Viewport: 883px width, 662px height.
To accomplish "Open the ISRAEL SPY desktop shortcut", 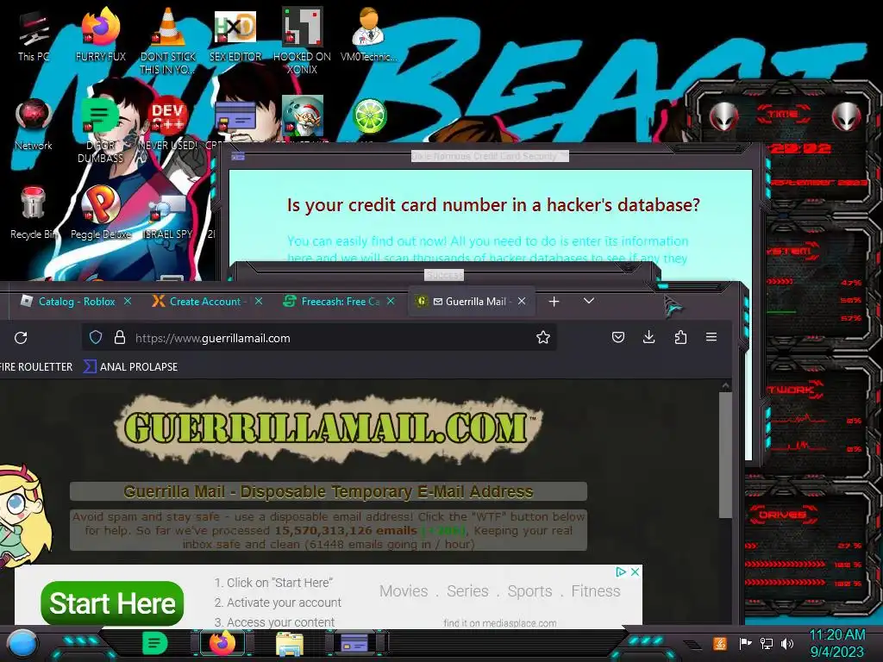I will (168, 216).
